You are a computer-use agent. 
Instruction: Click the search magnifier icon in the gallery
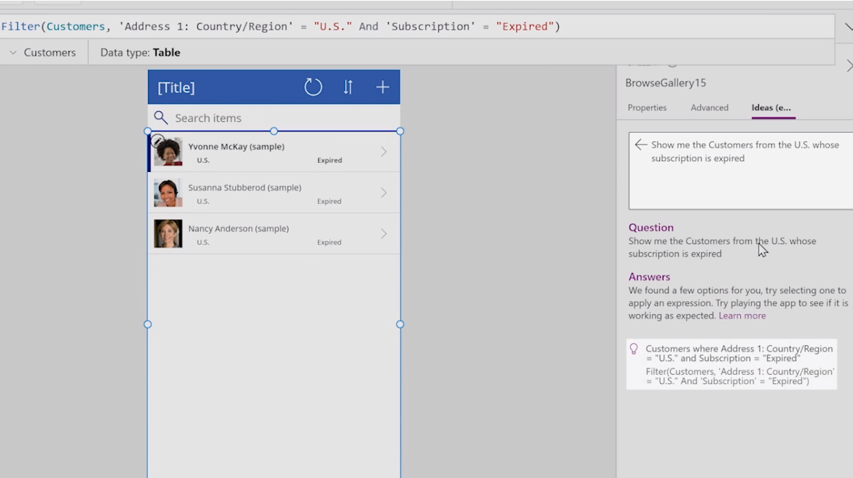pyautogui.click(x=160, y=117)
